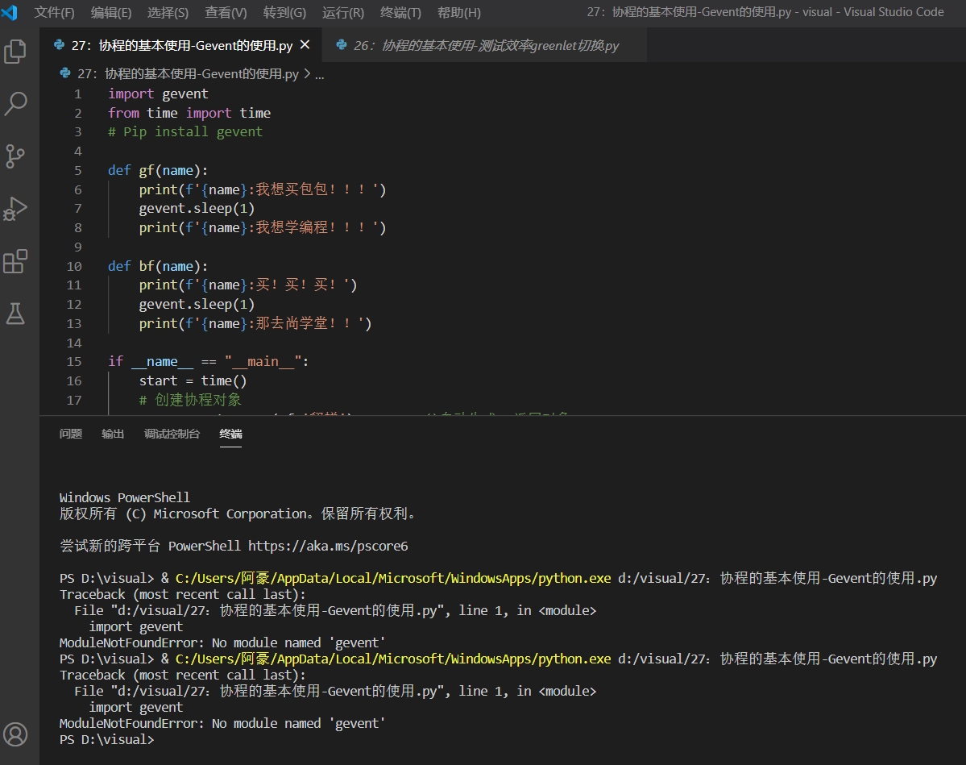Open the Explorer view in activity bar
This screenshot has width=966, height=765.
(x=15, y=51)
